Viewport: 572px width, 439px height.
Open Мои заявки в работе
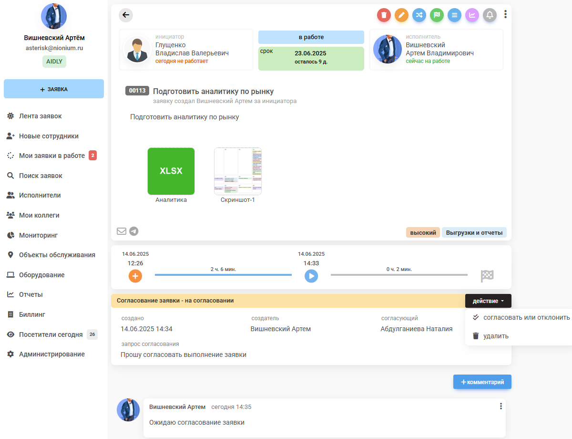52,156
